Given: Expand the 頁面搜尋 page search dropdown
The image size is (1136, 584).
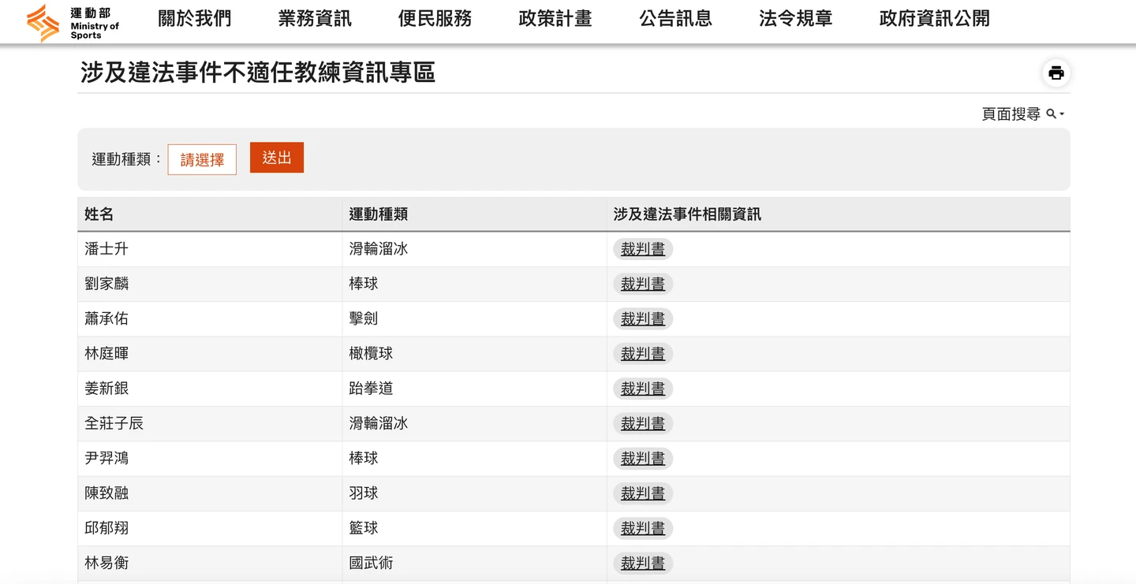Looking at the screenshot, I should click(1023, 114).
